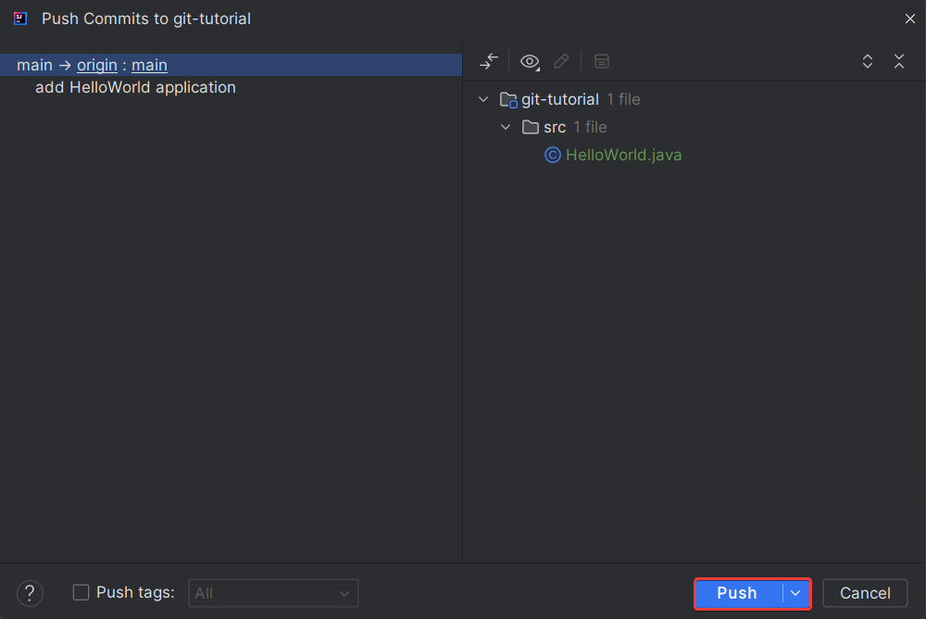Click the commit details list icon
This screenshot has height=619, width=926.
click(x=602, y=61)
